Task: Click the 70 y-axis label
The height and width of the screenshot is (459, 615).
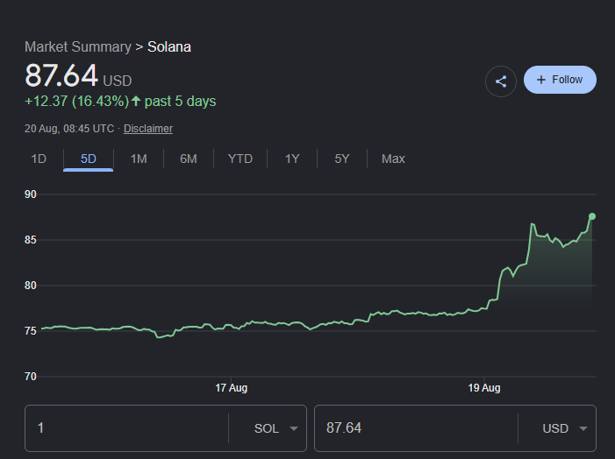Action: pos(30,377)
